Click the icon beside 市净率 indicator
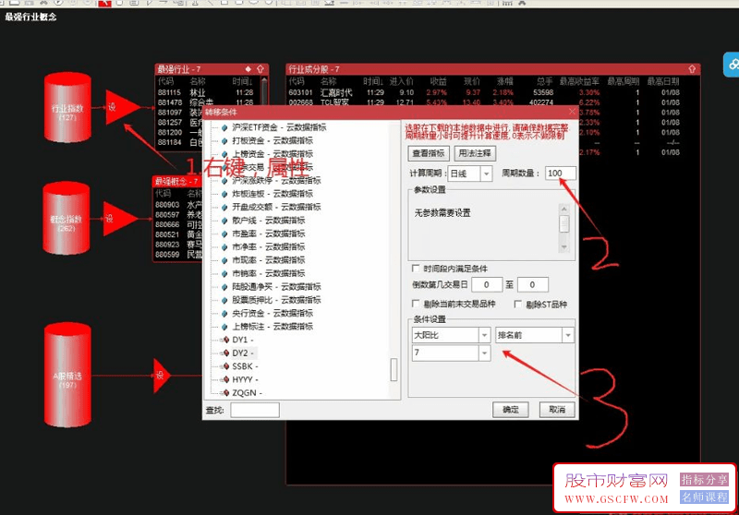The width and height of the screenshot is (739, 515). 224,246
